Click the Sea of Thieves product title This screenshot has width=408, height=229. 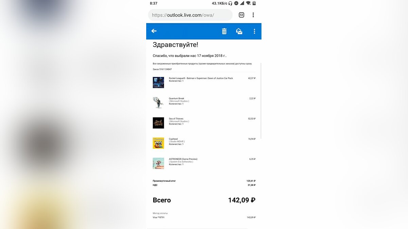click(x=176, y=119)
